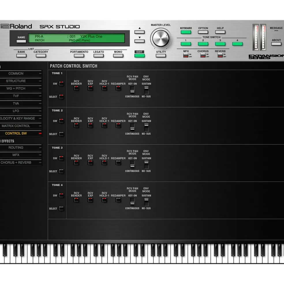Toggle Tone 3 SW switch
The width and height of the screenshot is (284, 284).
tap(61, 158)
